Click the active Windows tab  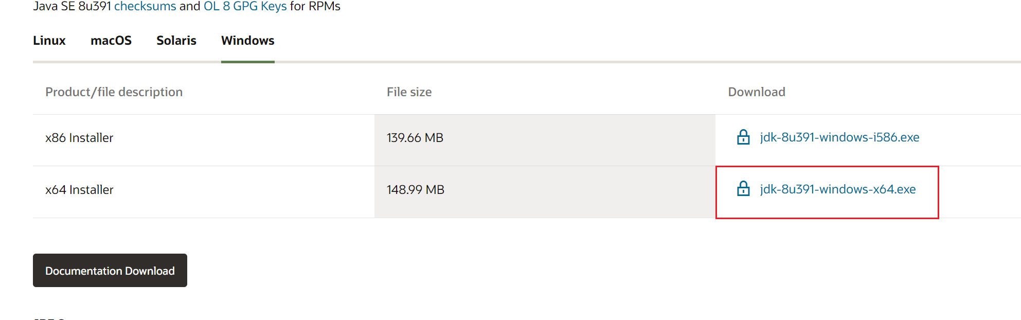(248, 41)
